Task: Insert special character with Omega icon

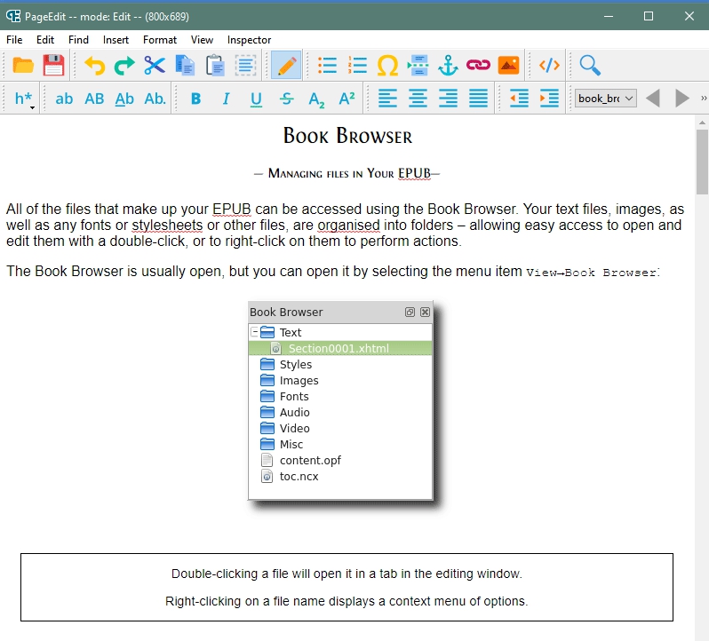Action: [387, 66]
